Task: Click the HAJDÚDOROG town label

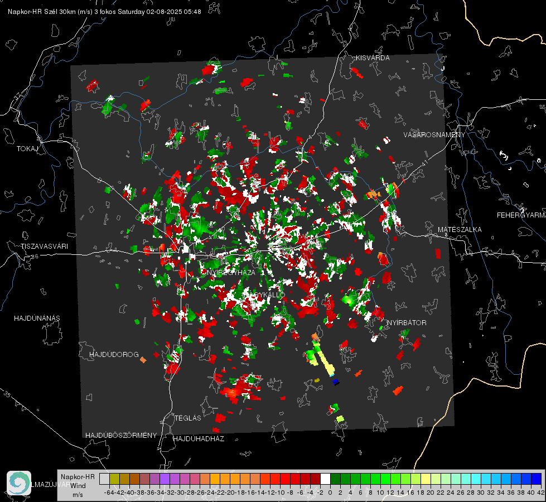Action: coord(114,355)
